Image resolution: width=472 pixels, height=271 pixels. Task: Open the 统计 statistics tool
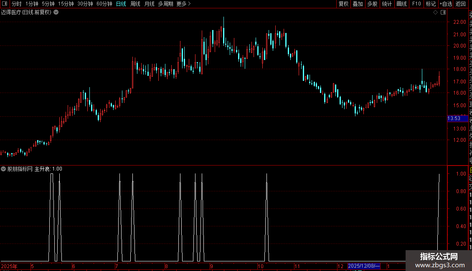tap(387, 4)
